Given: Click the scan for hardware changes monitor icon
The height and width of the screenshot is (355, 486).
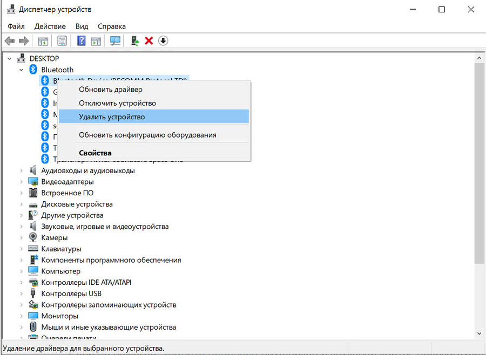Looking at the screenshot, I should tap(115, 40).
